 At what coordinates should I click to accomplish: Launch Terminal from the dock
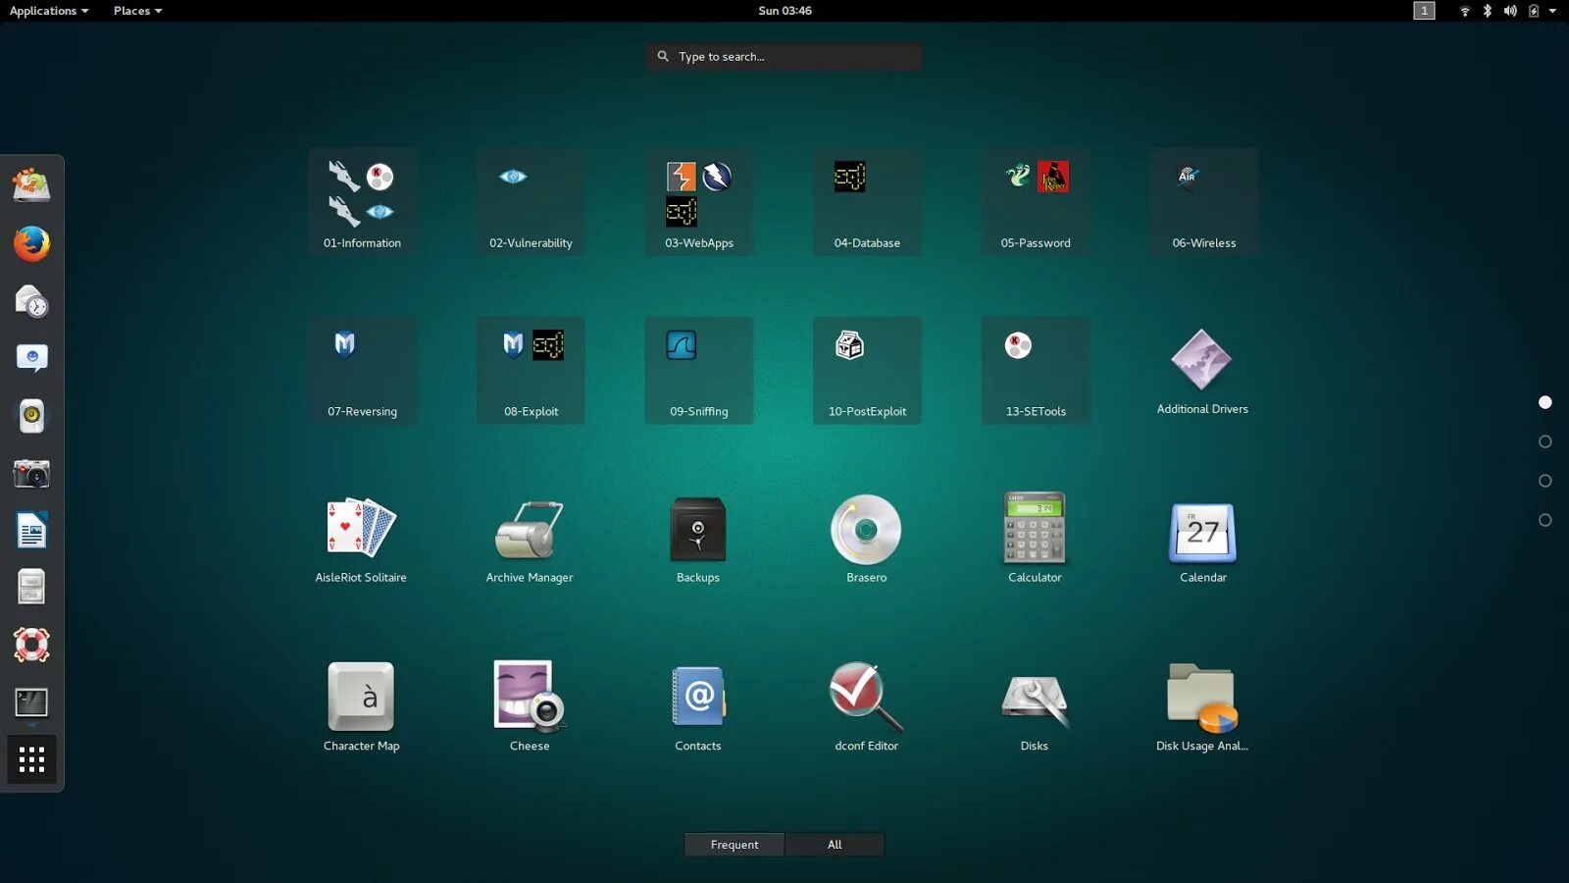tap(31, 702)
